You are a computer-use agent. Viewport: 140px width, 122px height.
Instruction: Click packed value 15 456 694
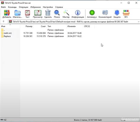coord(41,33)
